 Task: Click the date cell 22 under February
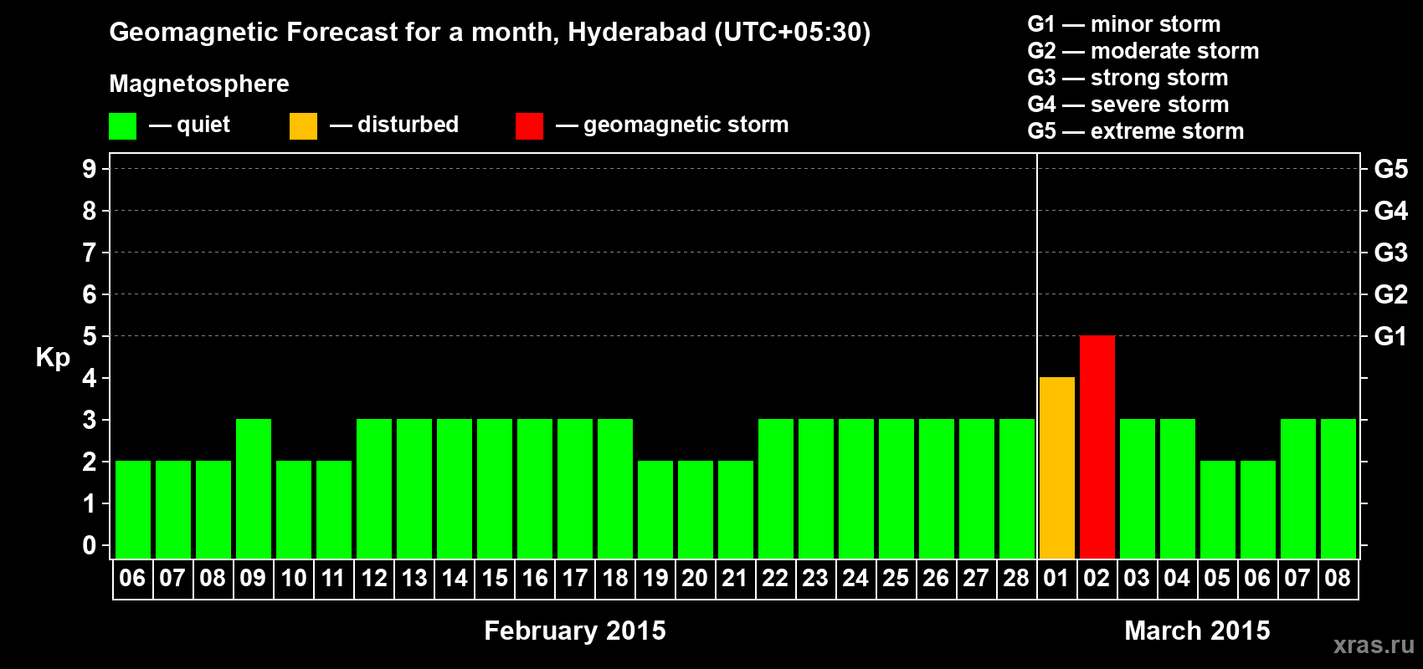tap(775, 579)
